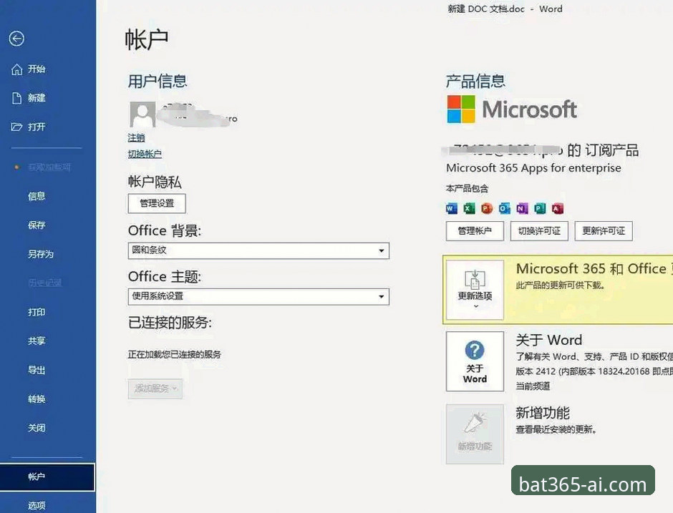Expand the 添加服务 dropdown button
673x513 pixels.
coord(155,389)
